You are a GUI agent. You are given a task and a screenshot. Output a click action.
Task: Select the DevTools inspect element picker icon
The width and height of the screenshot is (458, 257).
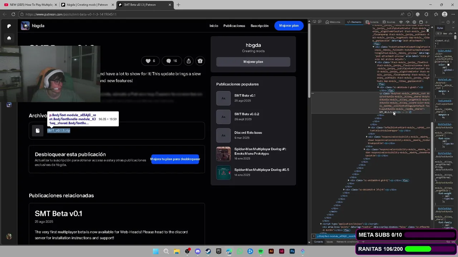point(315,22)
